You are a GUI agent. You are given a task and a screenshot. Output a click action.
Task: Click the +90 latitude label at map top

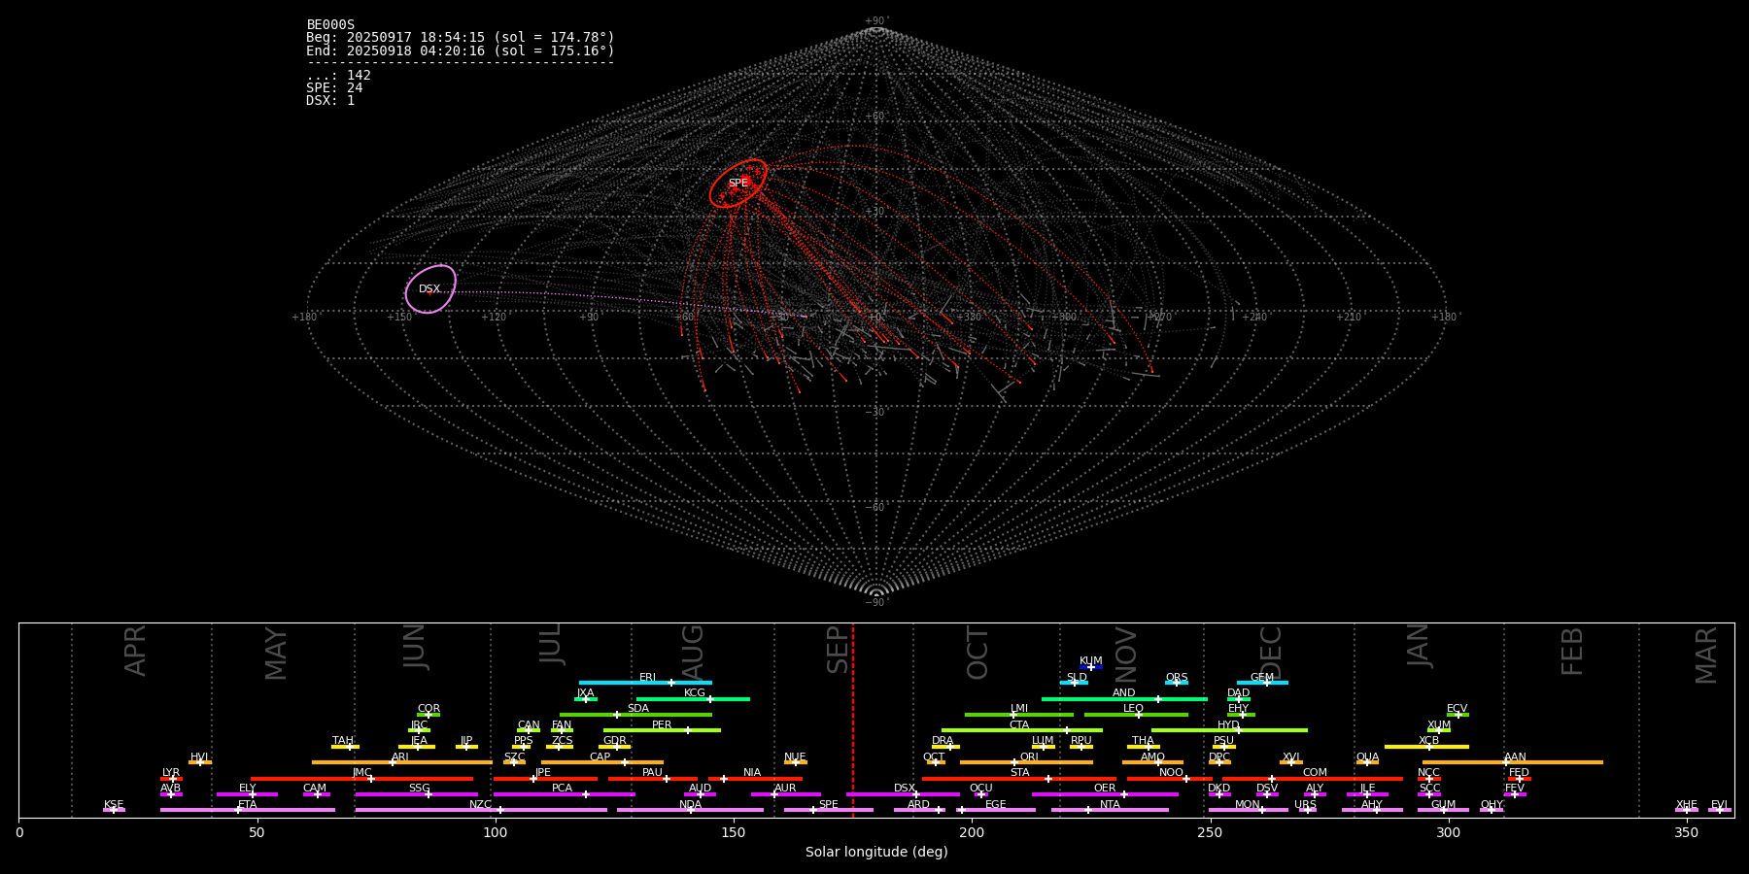coord(876,21)
